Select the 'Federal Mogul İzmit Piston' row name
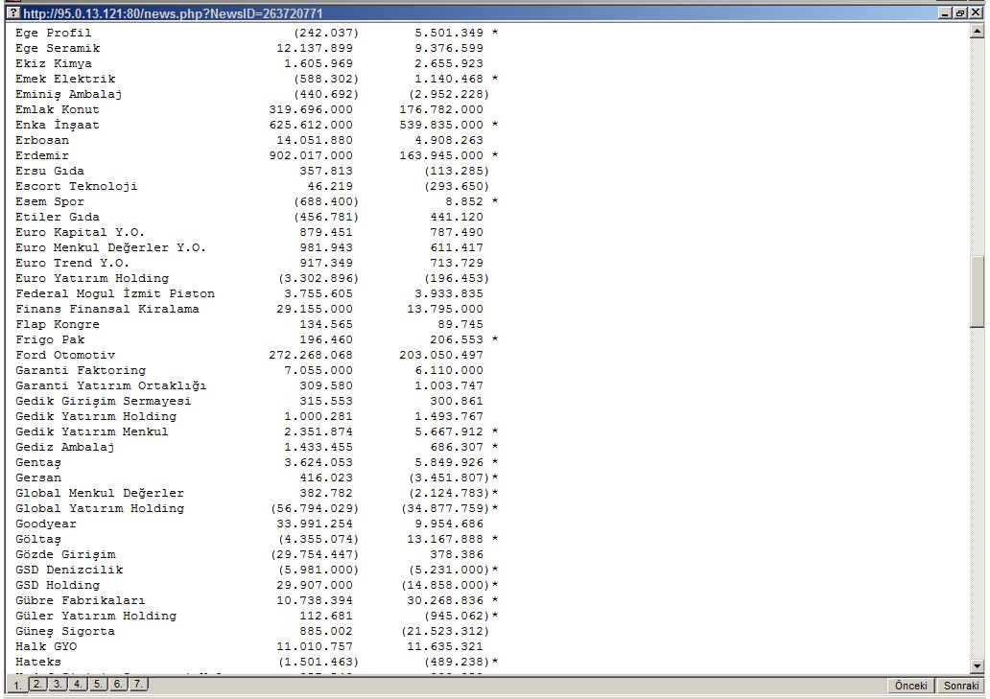990x699 pixels. (115, 294)
